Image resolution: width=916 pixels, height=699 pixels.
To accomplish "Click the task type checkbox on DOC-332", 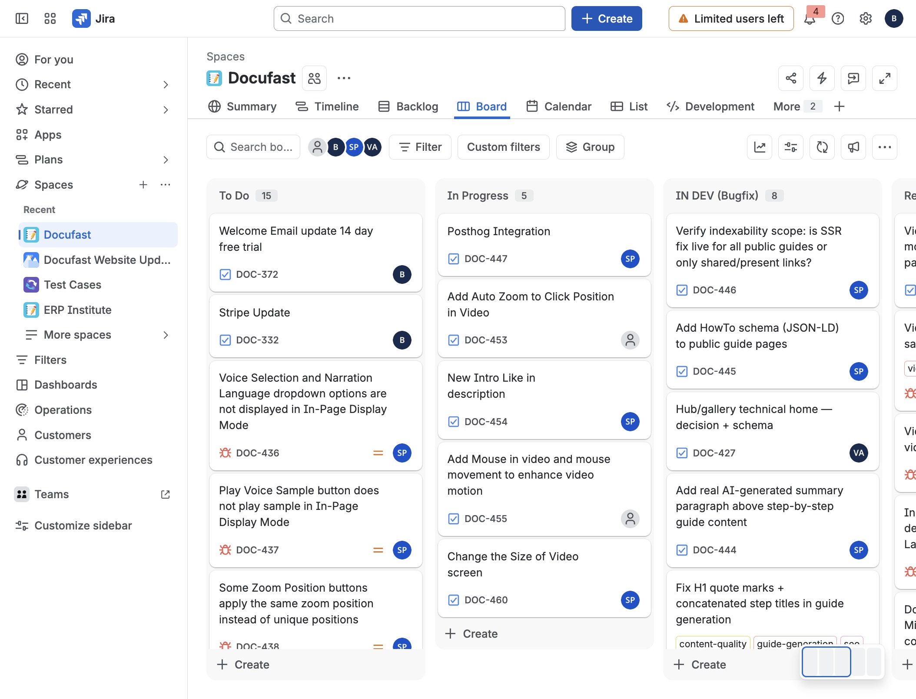I will (225, 340).
